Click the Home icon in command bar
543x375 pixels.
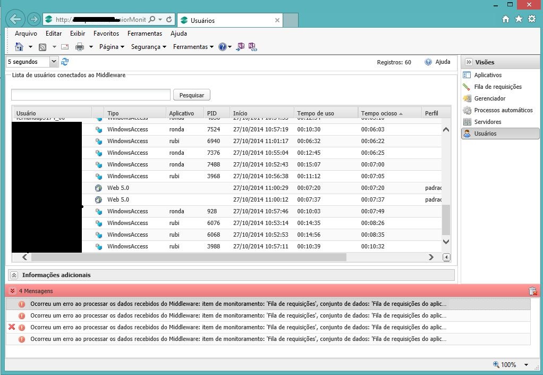19,47
